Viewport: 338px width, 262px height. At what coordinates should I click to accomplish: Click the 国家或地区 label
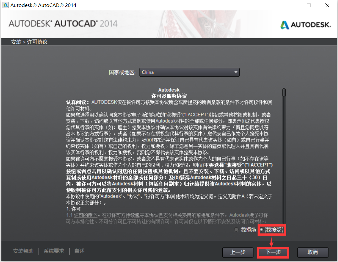click(x=122, y=72)
